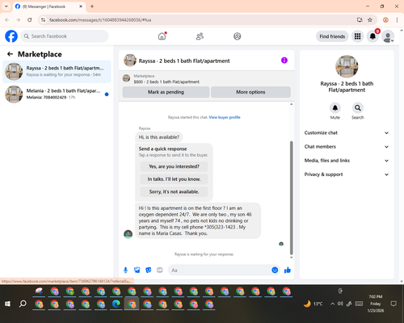Select the Messenger | Facebook browser tab

48,6
